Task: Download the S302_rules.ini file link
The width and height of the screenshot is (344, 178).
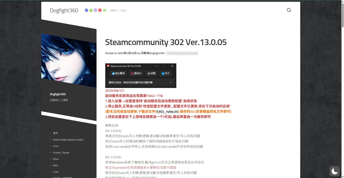Action: 167,111
